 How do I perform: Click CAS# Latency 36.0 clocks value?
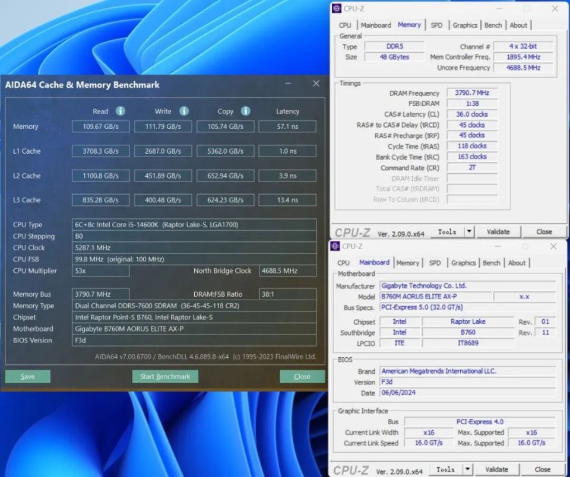click(472, 114)
